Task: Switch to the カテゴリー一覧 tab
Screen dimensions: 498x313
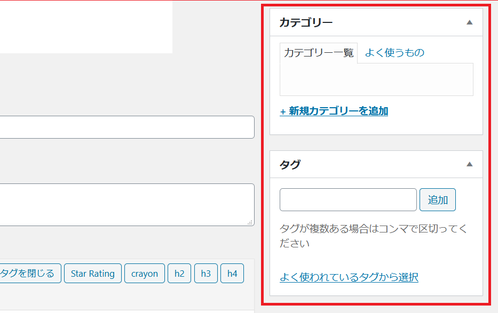Action: tap(319, 53)
